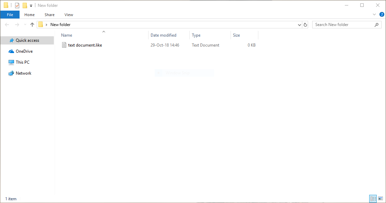386x203 pixels.
Task: Switch to large thumbnails view layout
Action: pos(380,199)
